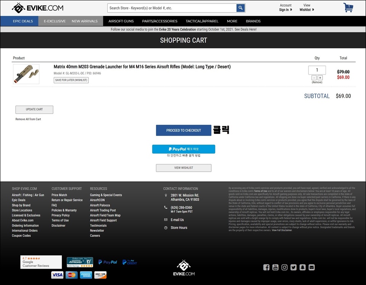Click the email envelope icon in the footer social row
366x285 pixels.
click(x=311, y=267)
